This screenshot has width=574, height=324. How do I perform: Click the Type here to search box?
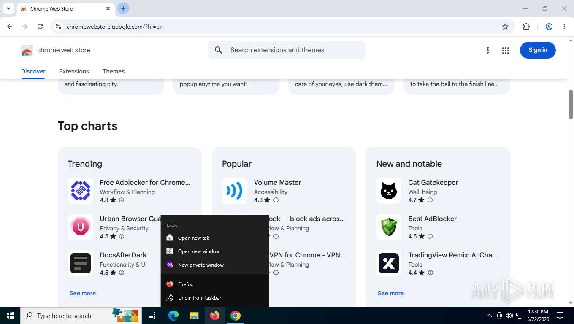pos(81,316)
